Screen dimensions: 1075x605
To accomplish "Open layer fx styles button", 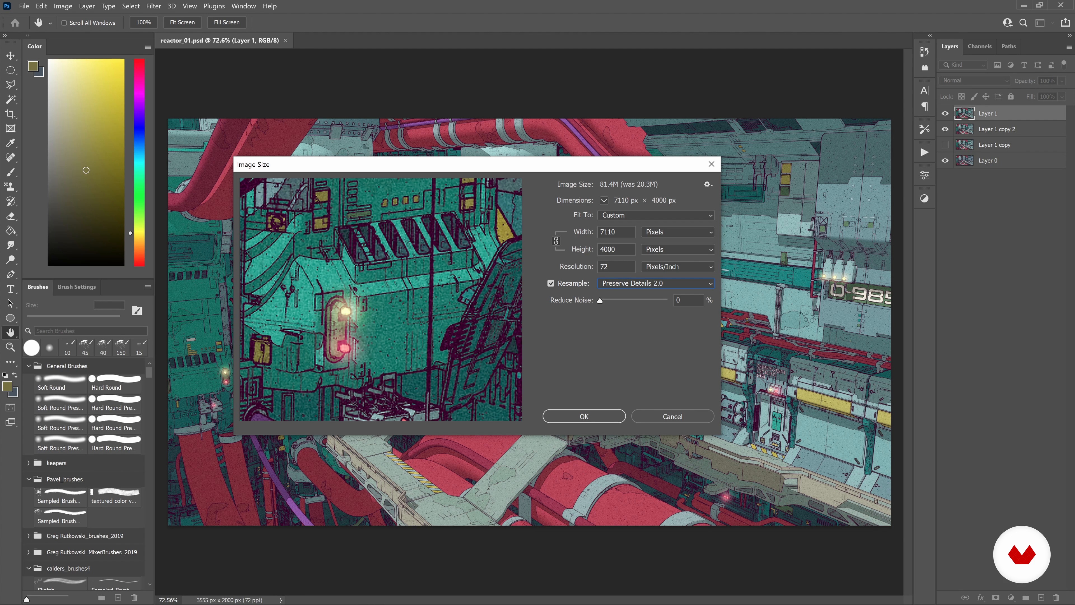I will point(981,597).
